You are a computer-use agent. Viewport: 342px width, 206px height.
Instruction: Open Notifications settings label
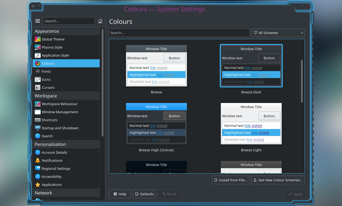click(52, 160)
